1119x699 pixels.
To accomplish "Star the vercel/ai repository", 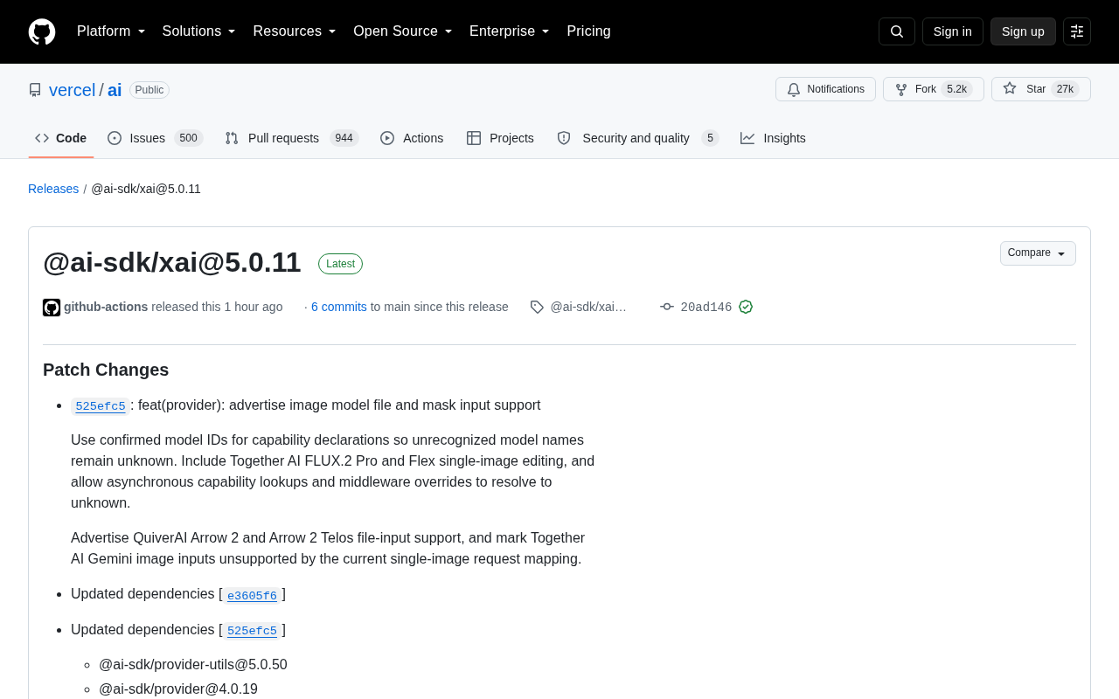I will click(1041, 89).
